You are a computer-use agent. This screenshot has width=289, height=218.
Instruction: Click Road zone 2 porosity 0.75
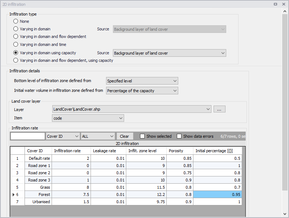coord(180,173)
